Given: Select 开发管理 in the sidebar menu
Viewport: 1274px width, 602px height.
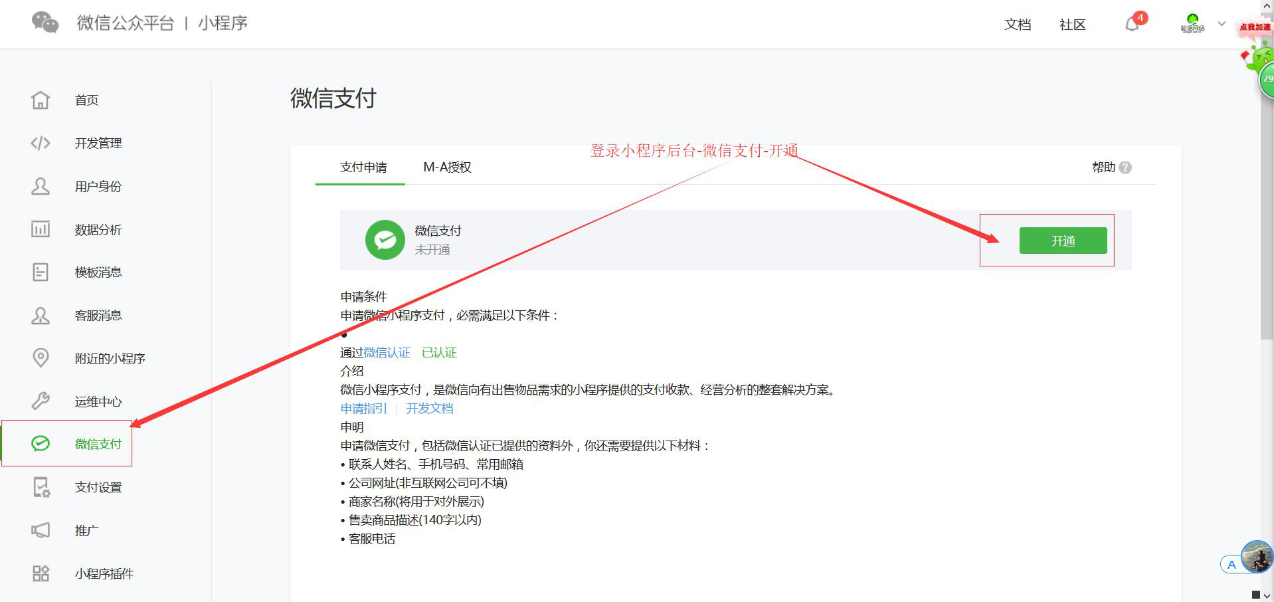Looking at the screenshot, I should pos(98,143).
